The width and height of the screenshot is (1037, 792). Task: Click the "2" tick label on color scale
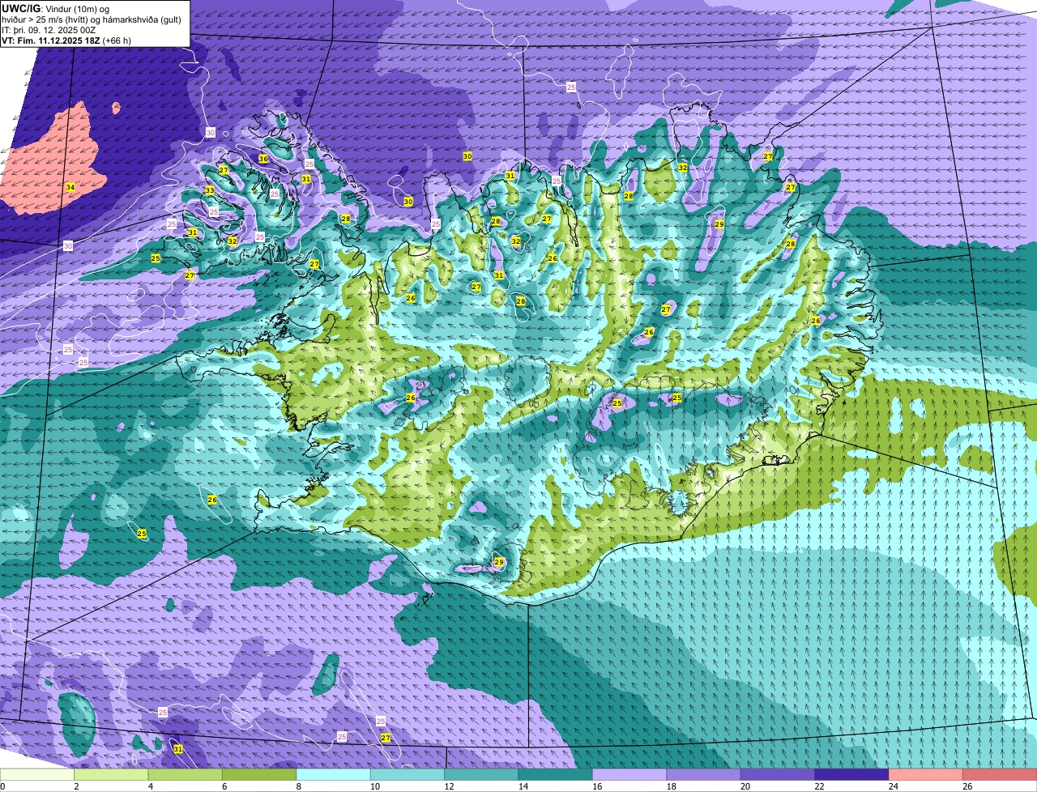coord(76,786)
